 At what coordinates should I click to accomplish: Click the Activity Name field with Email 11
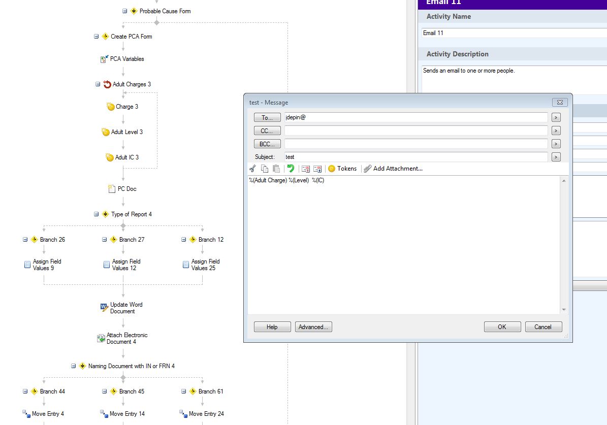[514, 33]
